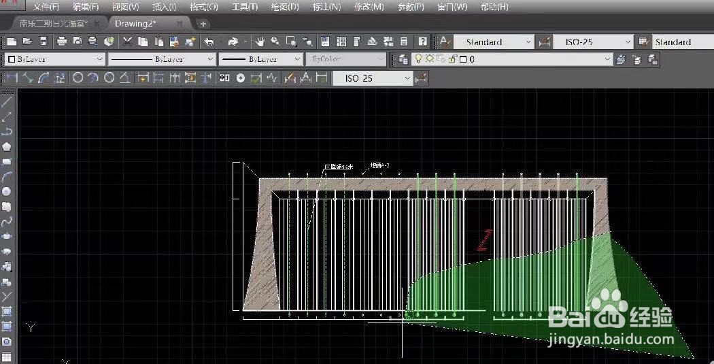Click the Table tool at the left toolbar bottom

pyautogui.click(x=7, y=357)
